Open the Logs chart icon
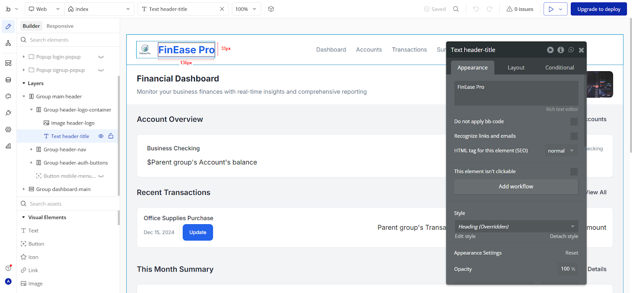Screen dimensions: 632x293 pos(8,146)
